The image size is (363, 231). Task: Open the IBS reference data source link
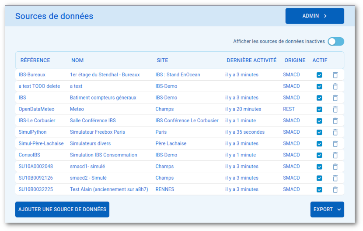pos(22,98)
